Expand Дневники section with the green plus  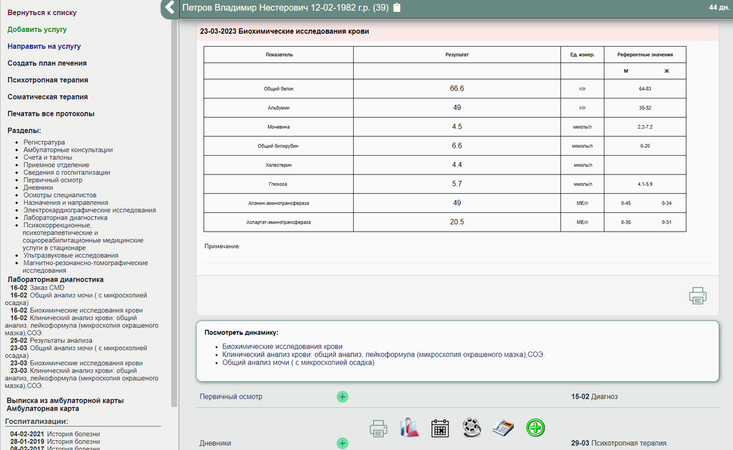[343, 443]
